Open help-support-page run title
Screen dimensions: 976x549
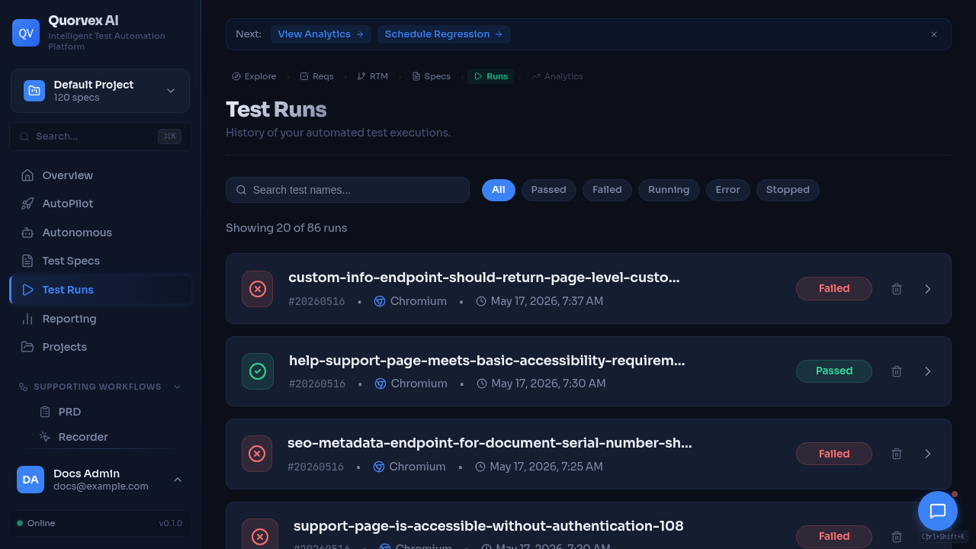486,361
